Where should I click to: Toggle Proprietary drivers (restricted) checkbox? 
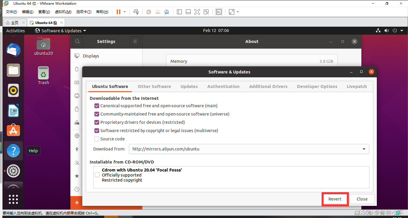click(97, 122)
